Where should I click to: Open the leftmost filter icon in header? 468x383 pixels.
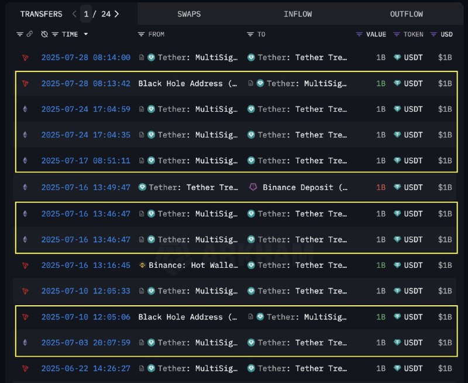point(20,34)
